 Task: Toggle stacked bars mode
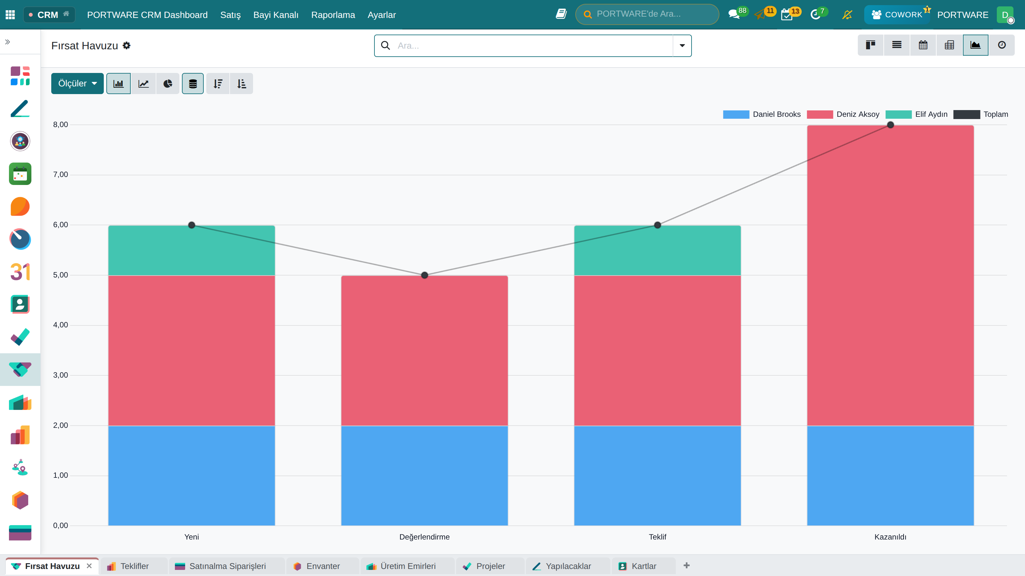click(193, 84)
